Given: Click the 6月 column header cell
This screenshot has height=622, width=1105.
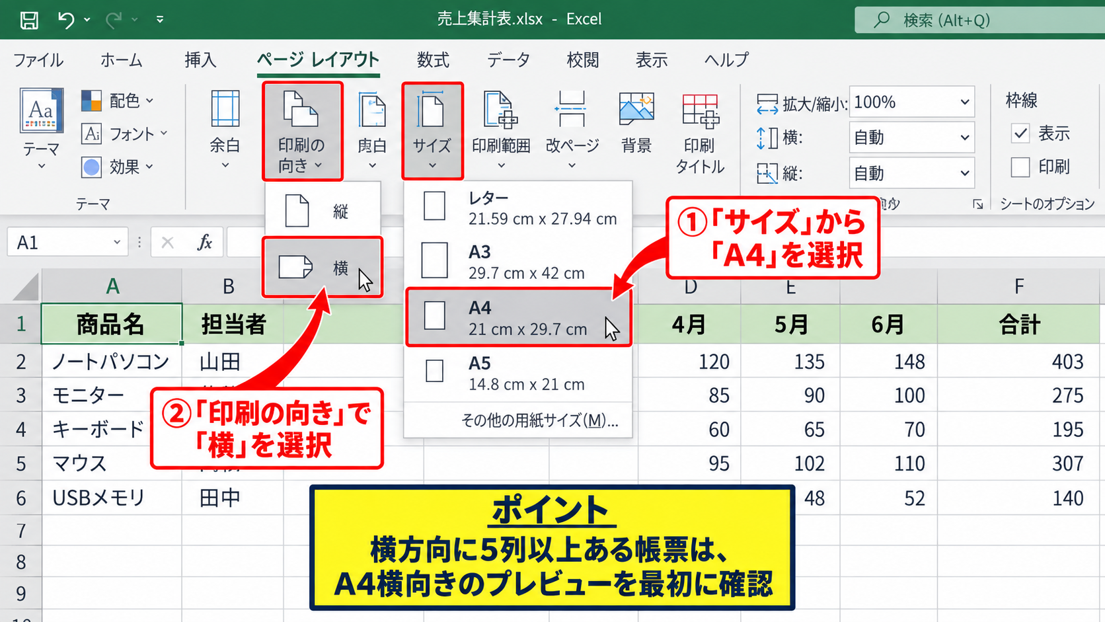Looking at the screenshot, I should 888,324.
